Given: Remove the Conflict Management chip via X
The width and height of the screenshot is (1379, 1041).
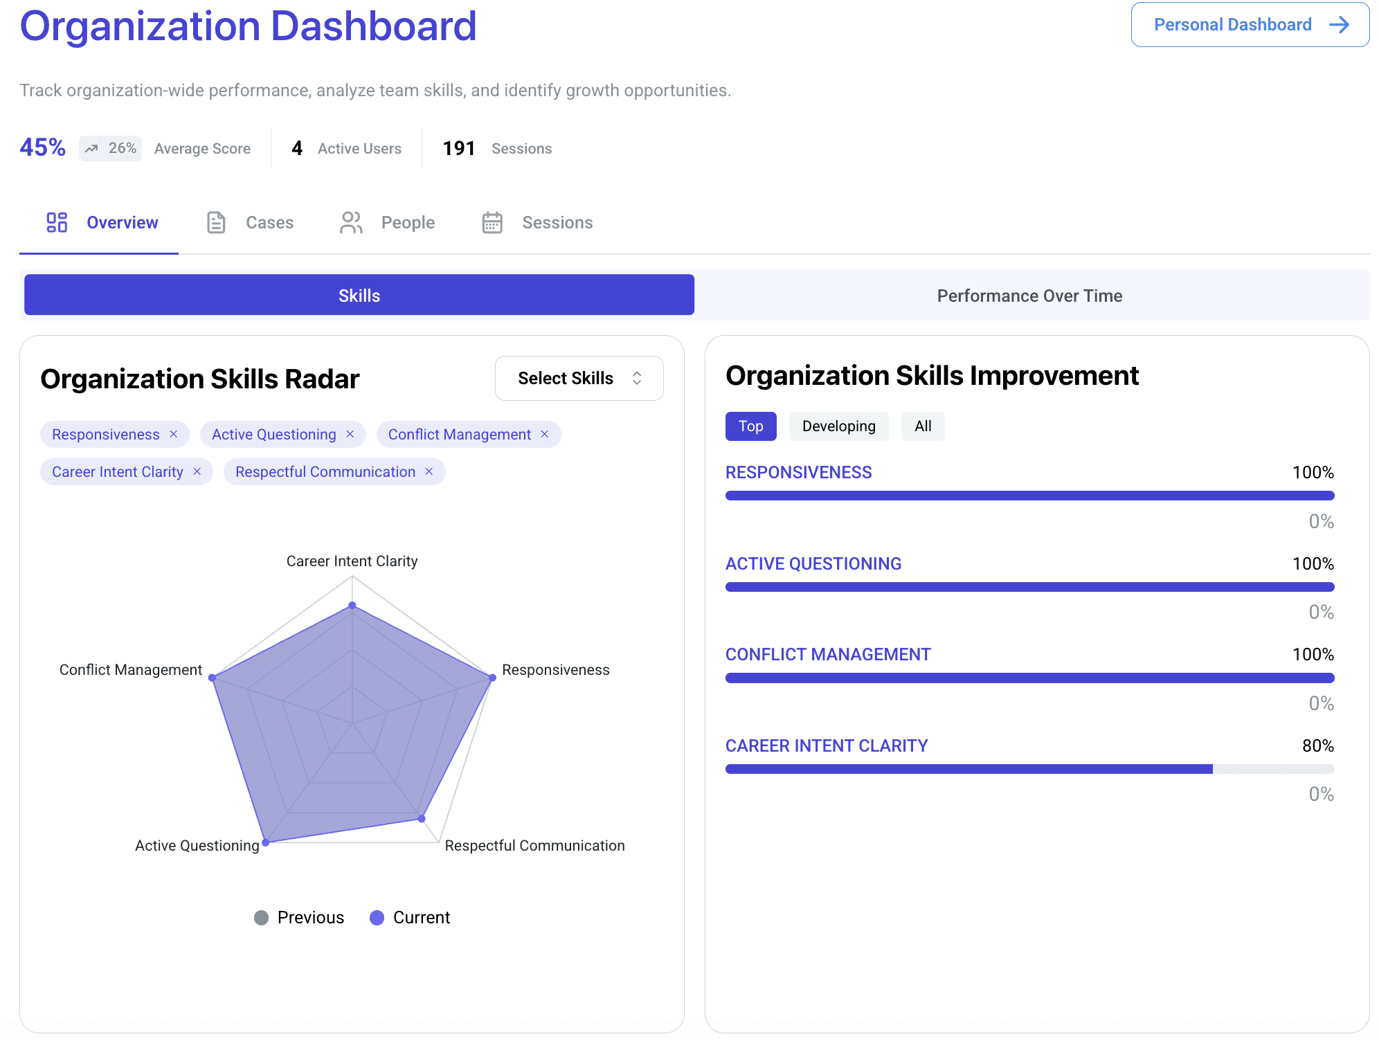Looking at the screenshot, I should (x=545, y=434).
